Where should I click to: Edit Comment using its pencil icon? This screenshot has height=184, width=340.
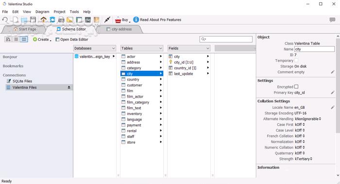coord(333,72)
